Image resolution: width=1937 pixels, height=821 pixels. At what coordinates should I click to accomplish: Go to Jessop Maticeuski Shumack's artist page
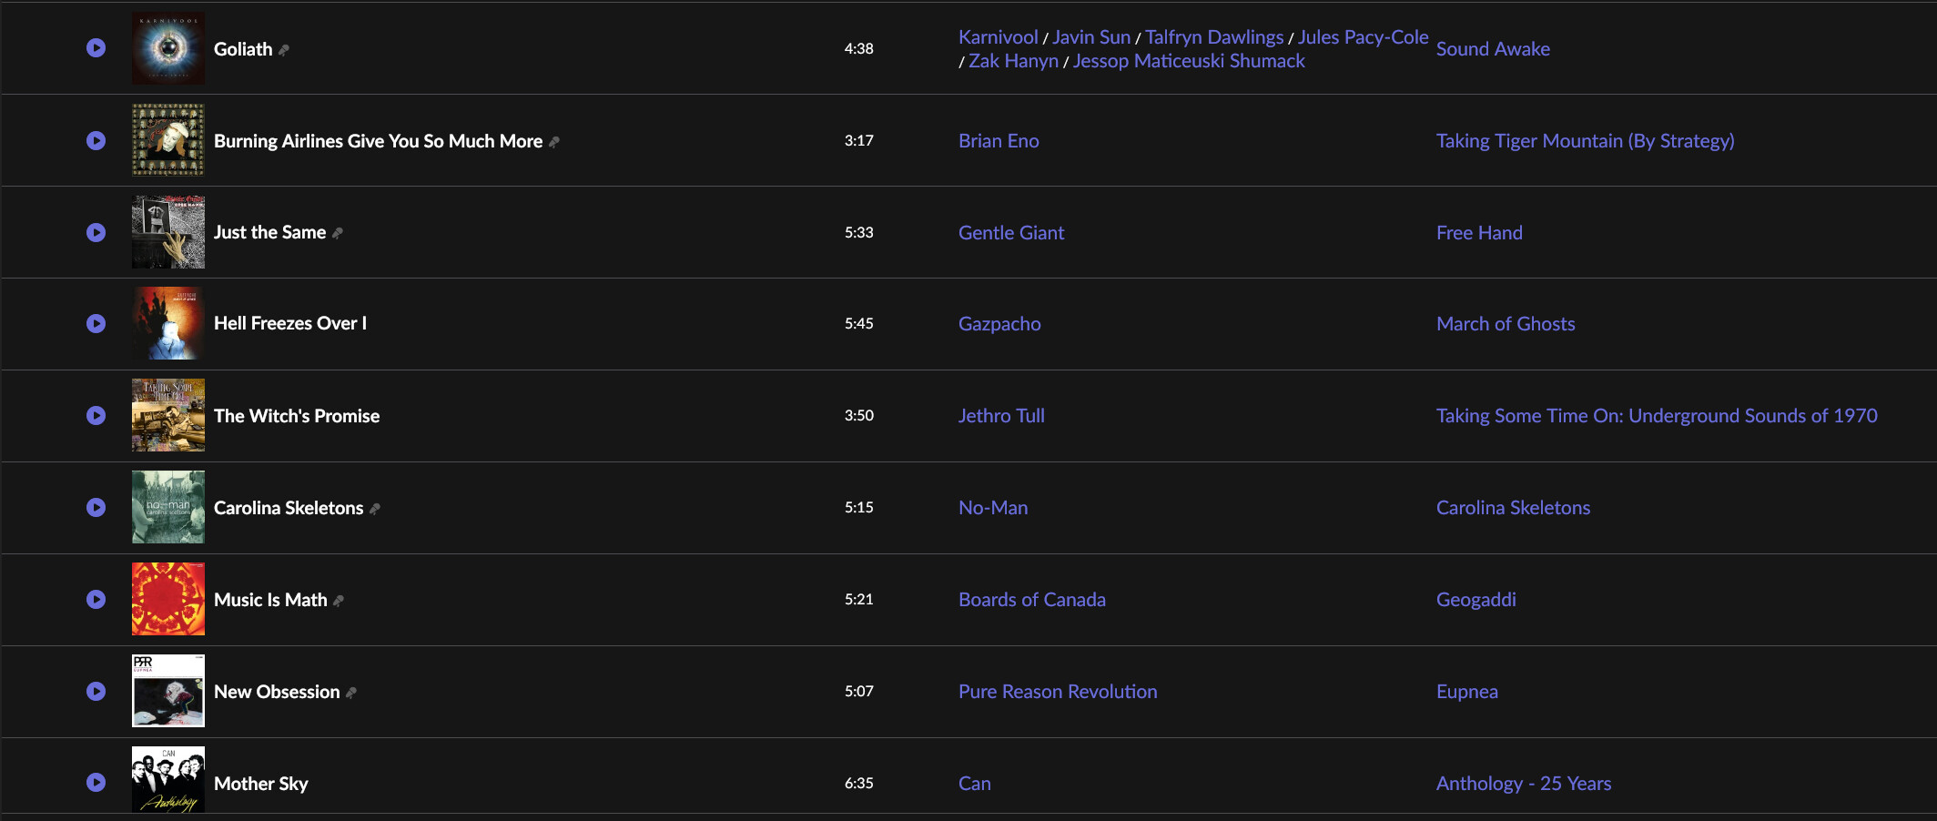pyautogui.click(x=1189, y=61)
